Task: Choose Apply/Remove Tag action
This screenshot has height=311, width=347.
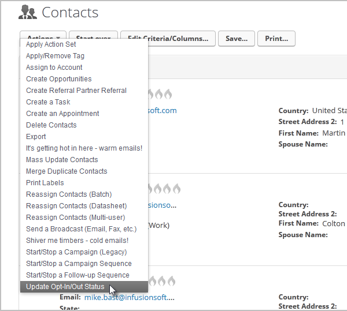Action: pyautogui.click(x=84, y=56)
